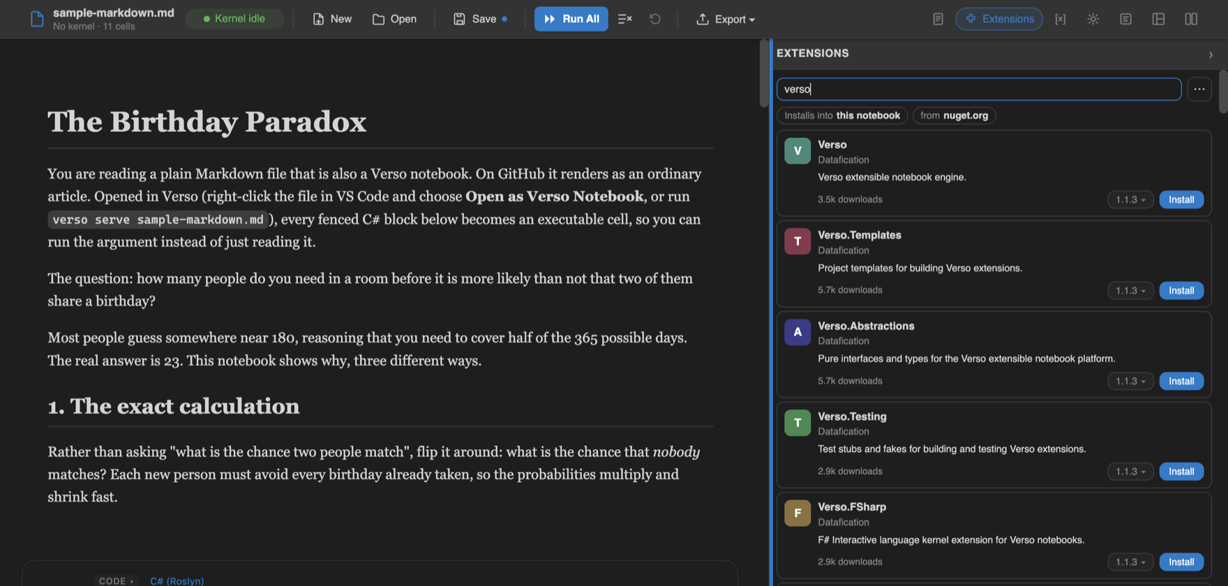Clear all outputs icon
The width and height of the screenshot is (1228, 586).
point(624,19)
